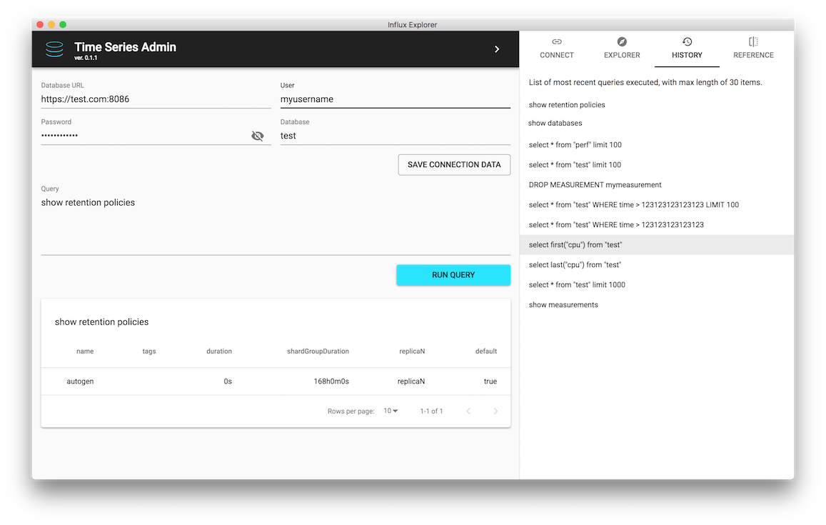
Task: Select history query from "perf" limit 100
Action: pyautogui.click(x=656, y=144)
